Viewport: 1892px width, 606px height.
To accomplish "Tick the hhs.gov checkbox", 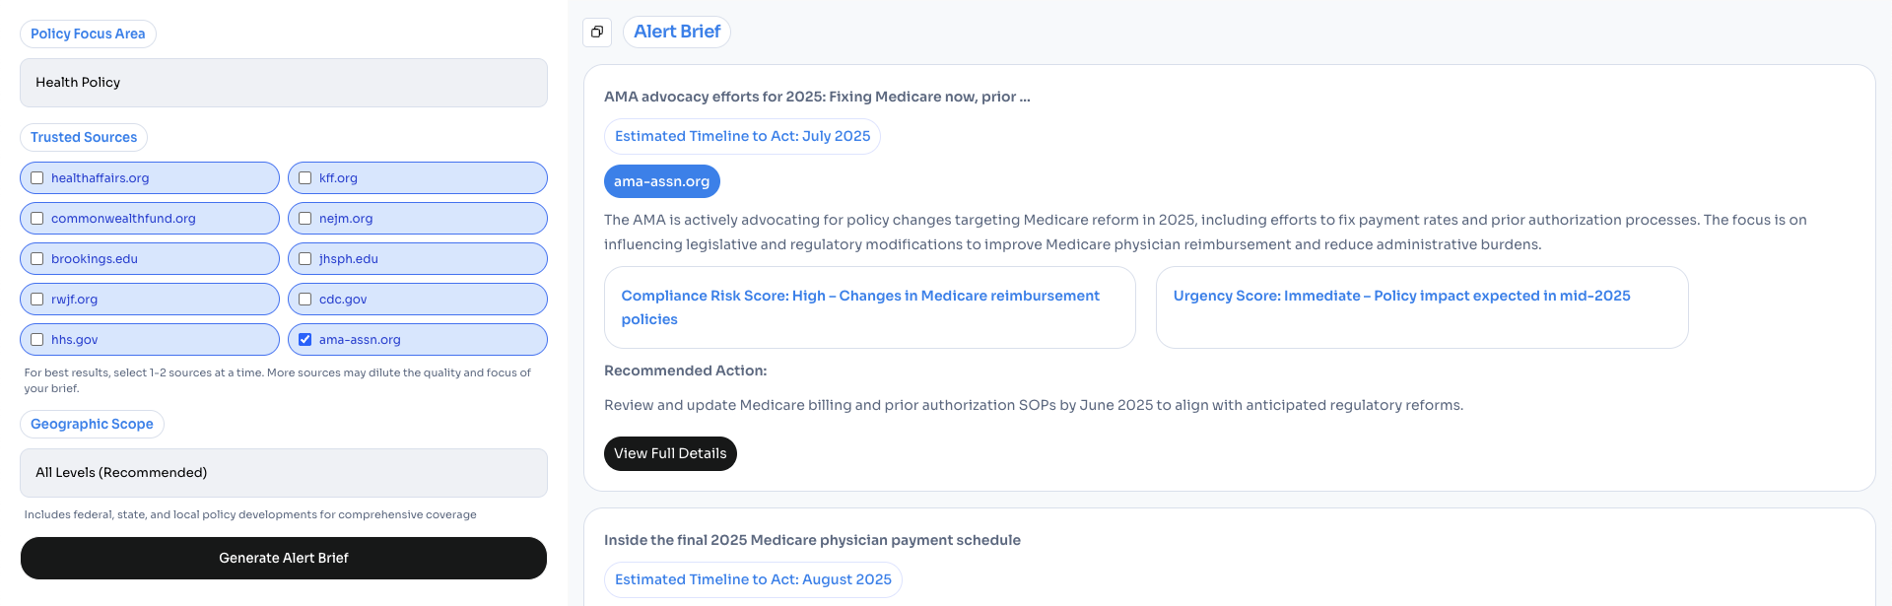I will pos(37,340).
